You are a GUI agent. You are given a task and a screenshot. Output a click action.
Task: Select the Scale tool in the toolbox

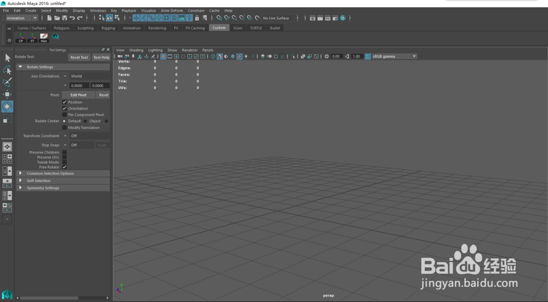(x=7, y=119)
